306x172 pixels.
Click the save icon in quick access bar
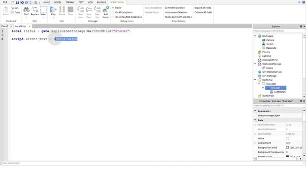17,2
